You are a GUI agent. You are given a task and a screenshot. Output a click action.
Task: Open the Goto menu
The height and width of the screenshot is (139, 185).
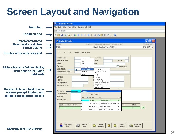pyautogui.click(x=64, y=27)
